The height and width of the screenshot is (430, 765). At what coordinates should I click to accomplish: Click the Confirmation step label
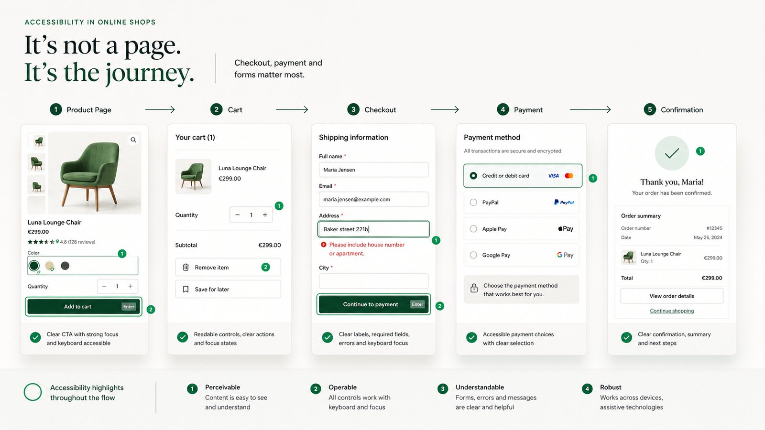[682, 110]
